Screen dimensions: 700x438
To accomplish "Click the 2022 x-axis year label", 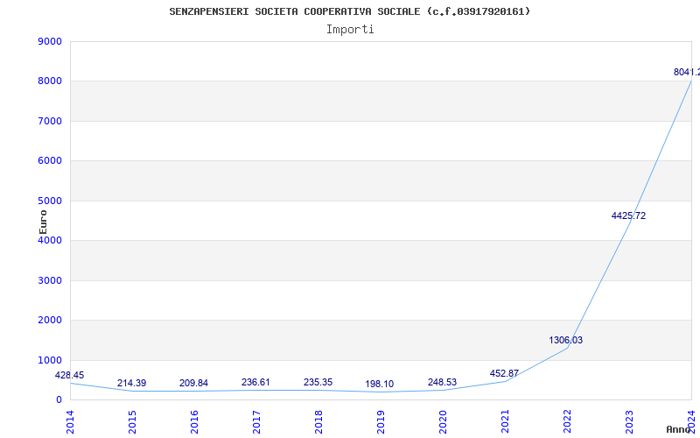I will point(567,421).
